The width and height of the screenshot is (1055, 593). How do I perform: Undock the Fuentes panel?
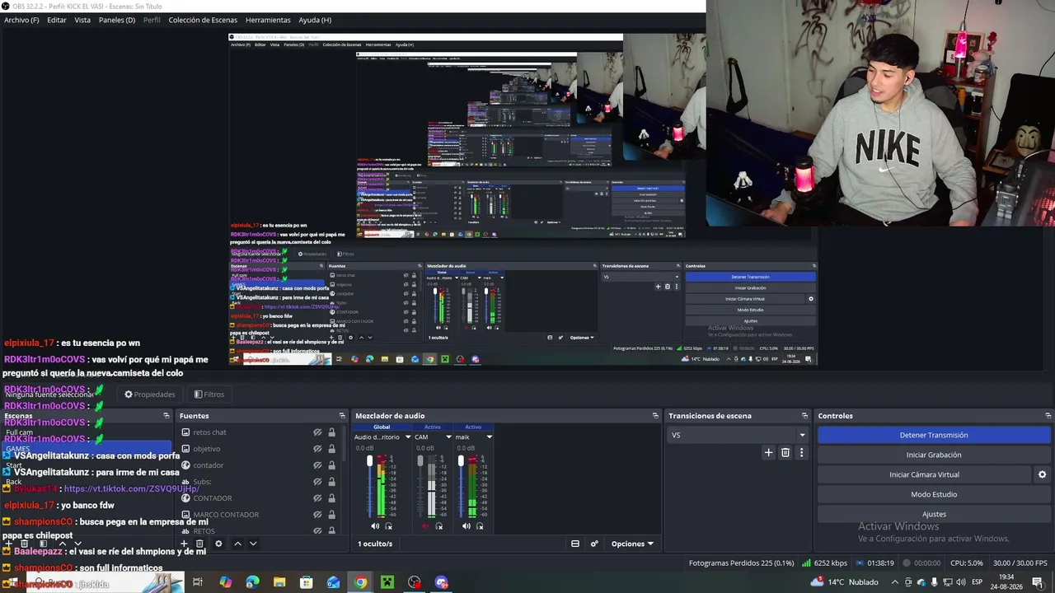[342, 416]
